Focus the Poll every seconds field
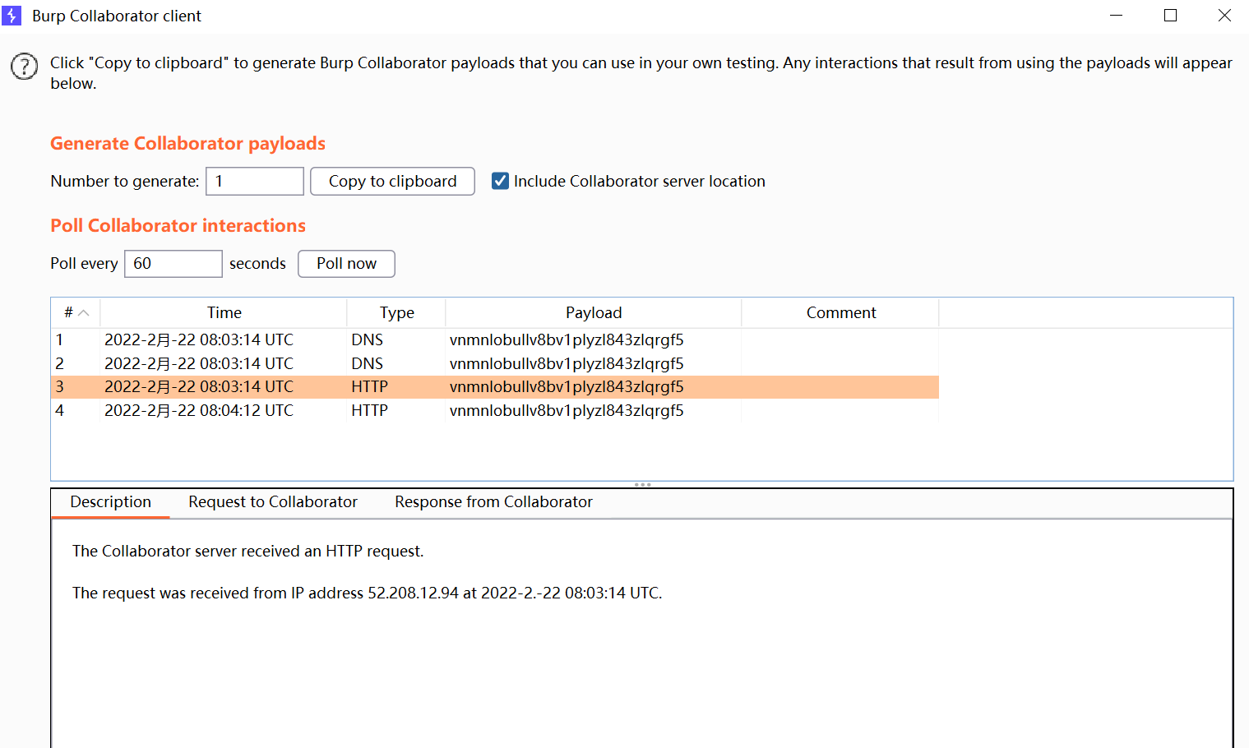Viewport: 1249px width, 748px height. [173, 264]
